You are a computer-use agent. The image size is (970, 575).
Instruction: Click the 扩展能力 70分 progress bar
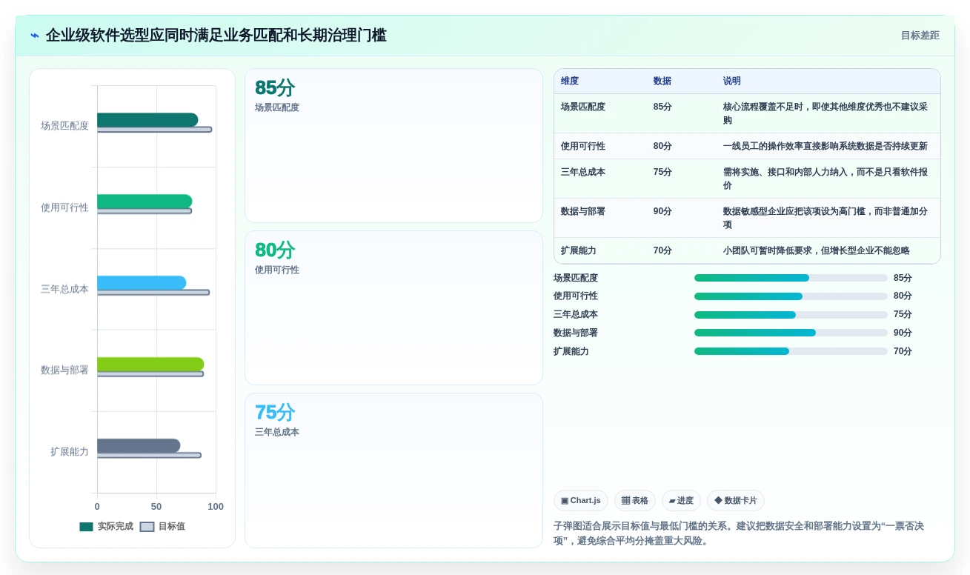[791, 351]
